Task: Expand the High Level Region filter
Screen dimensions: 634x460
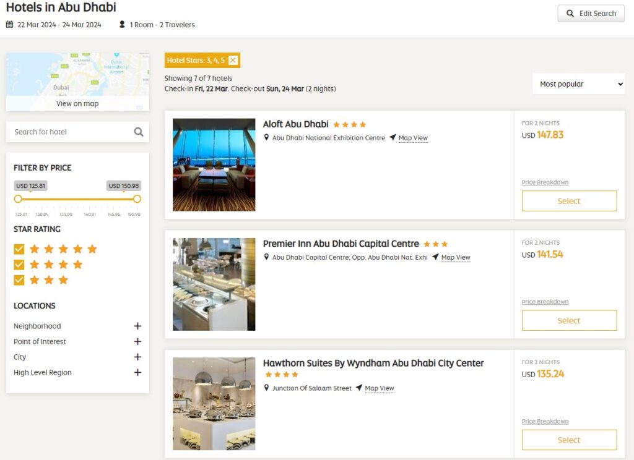Action: click(137, 372)
